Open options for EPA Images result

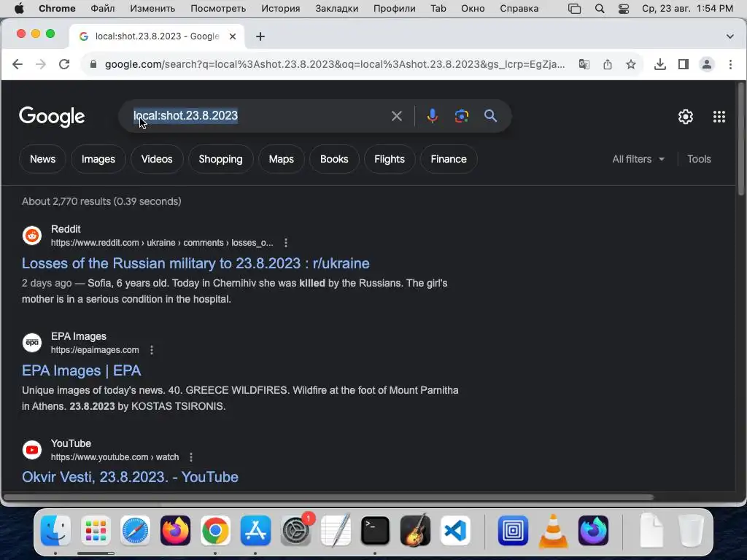tap(152, 350)
